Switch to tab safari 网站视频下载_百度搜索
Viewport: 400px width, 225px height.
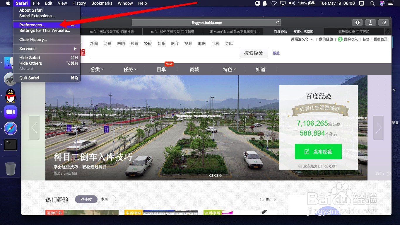(x=112, y=32)
